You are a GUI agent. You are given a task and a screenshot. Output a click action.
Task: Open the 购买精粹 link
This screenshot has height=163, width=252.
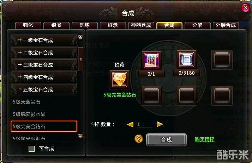pos(204,139)
